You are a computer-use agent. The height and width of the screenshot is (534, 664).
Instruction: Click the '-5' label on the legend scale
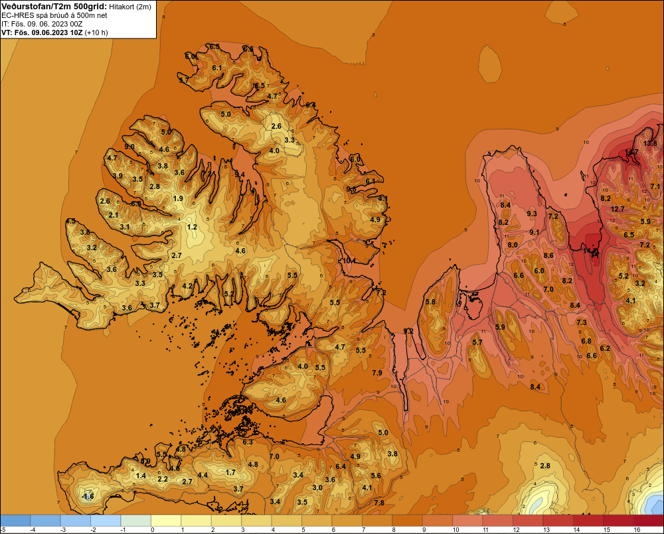[3, 530]
